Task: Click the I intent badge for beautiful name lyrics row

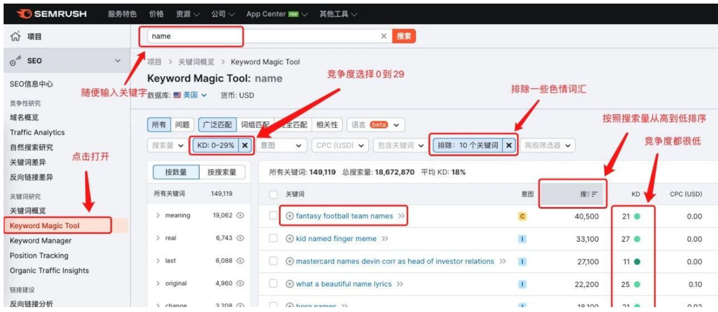Action: coord(522,284)
